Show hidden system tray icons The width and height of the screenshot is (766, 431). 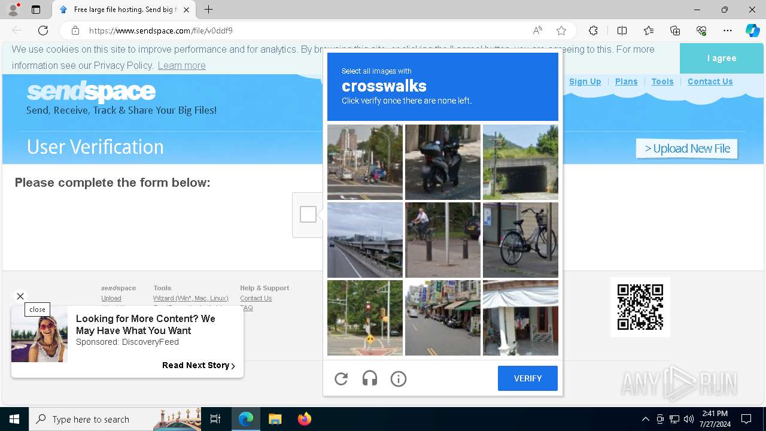[x=645, y=419]
